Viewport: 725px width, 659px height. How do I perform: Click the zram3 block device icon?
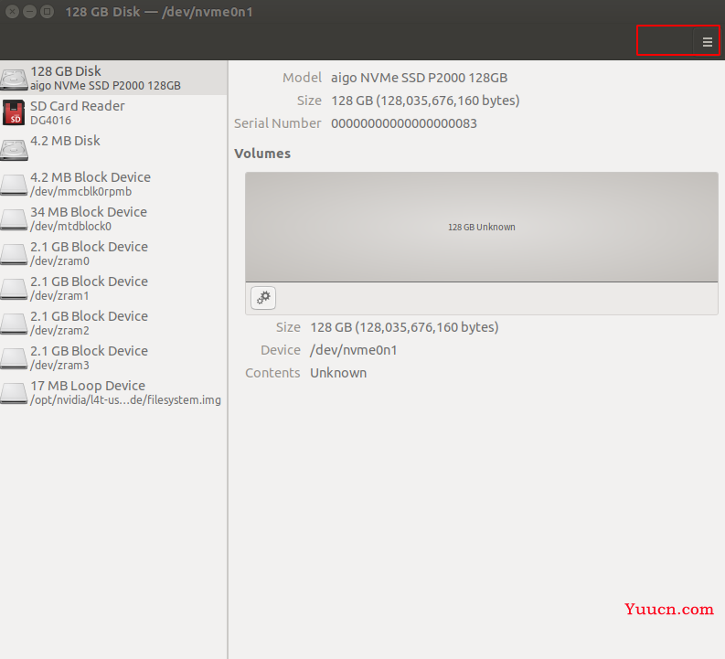[14, 358]
